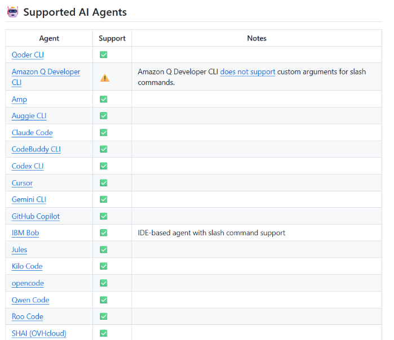Image resolution: width=394 pixels, height=340 pixels.
Task: Click the IBM Bob note about IDE-based agent
Action: (211, 233)
